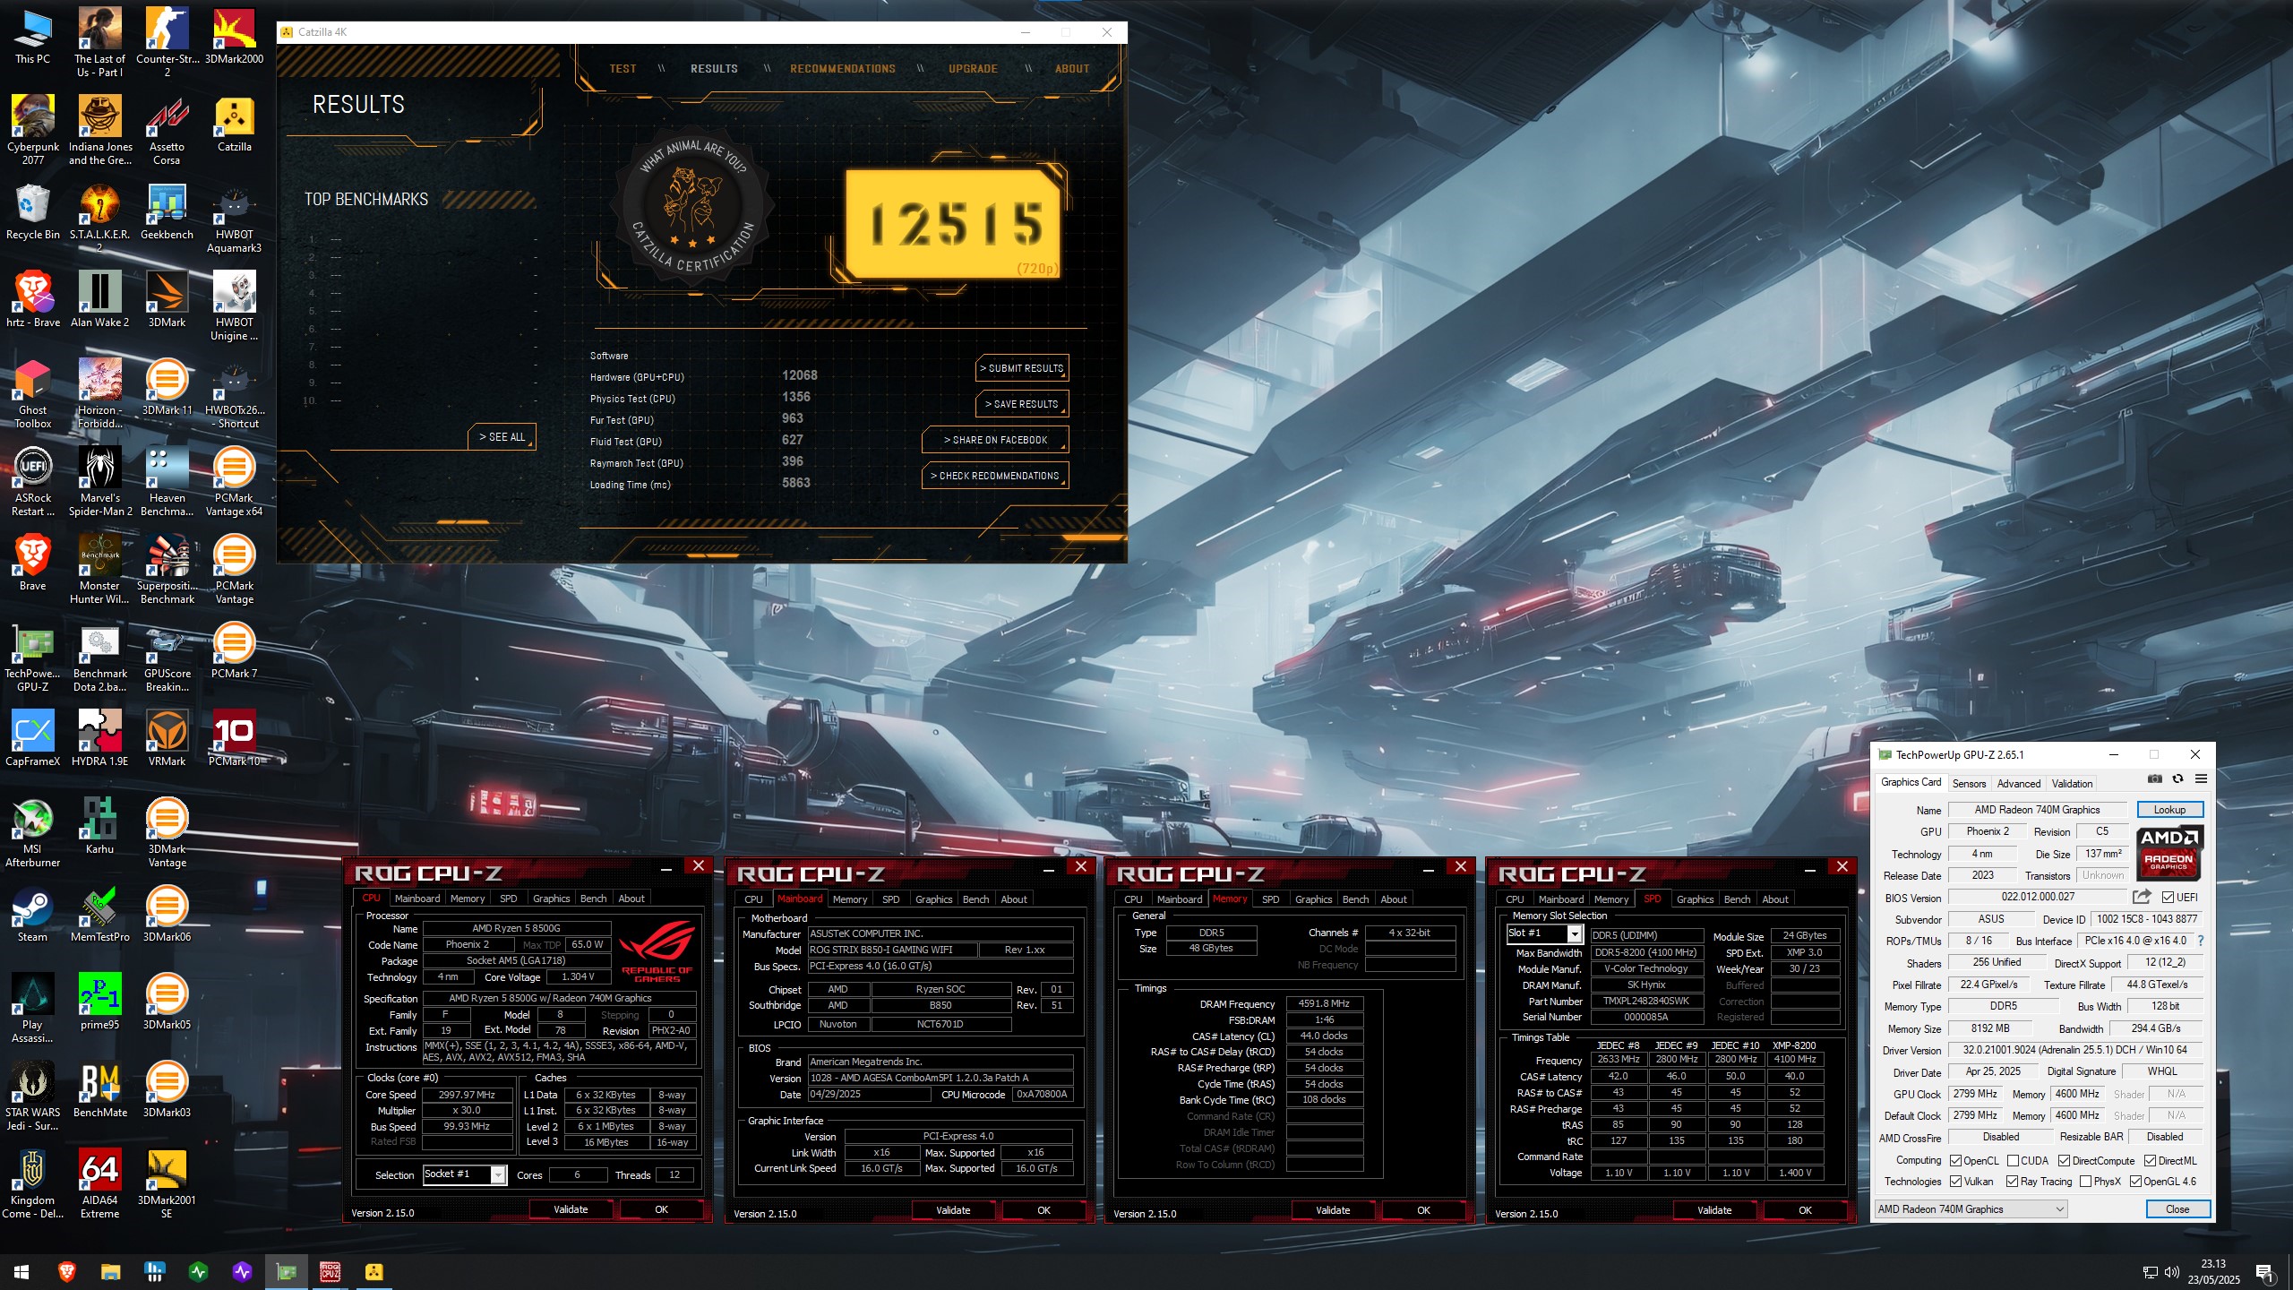Toggle the PhysX checkbox
This screenshot has height=1290, width=2293.
[x=2085, y=1182]
